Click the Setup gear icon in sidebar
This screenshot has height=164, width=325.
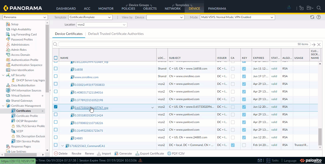coord(8,24)
